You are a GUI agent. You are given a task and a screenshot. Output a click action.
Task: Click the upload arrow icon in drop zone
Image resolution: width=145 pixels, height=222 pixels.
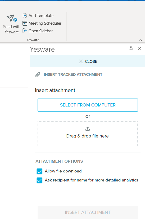[x=88, y=129]
